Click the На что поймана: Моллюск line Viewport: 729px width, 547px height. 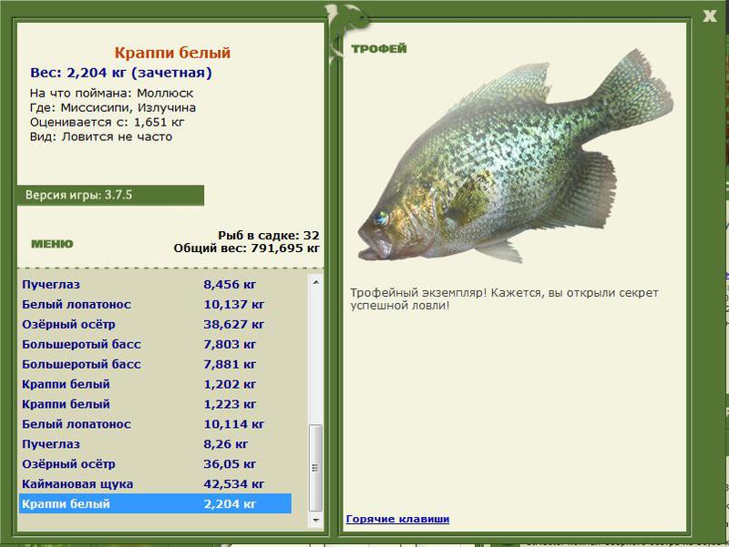(111, 94)
